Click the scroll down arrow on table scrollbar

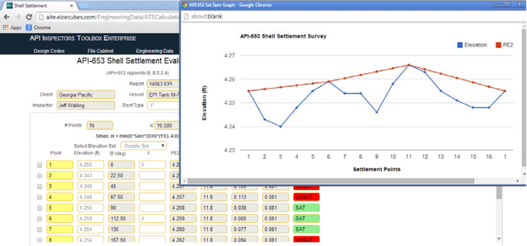click(499, 239)
